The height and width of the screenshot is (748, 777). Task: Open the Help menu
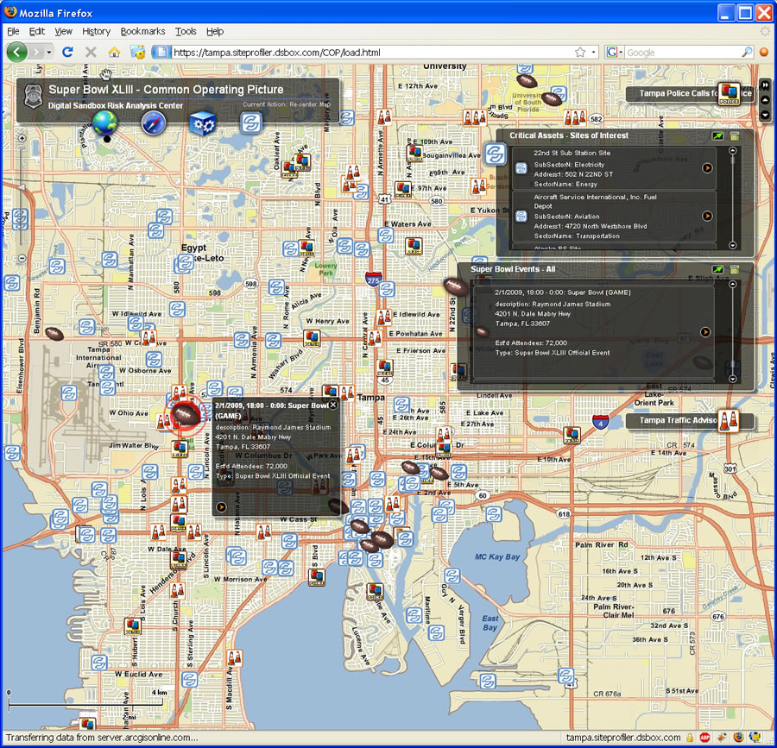point(215,31)
